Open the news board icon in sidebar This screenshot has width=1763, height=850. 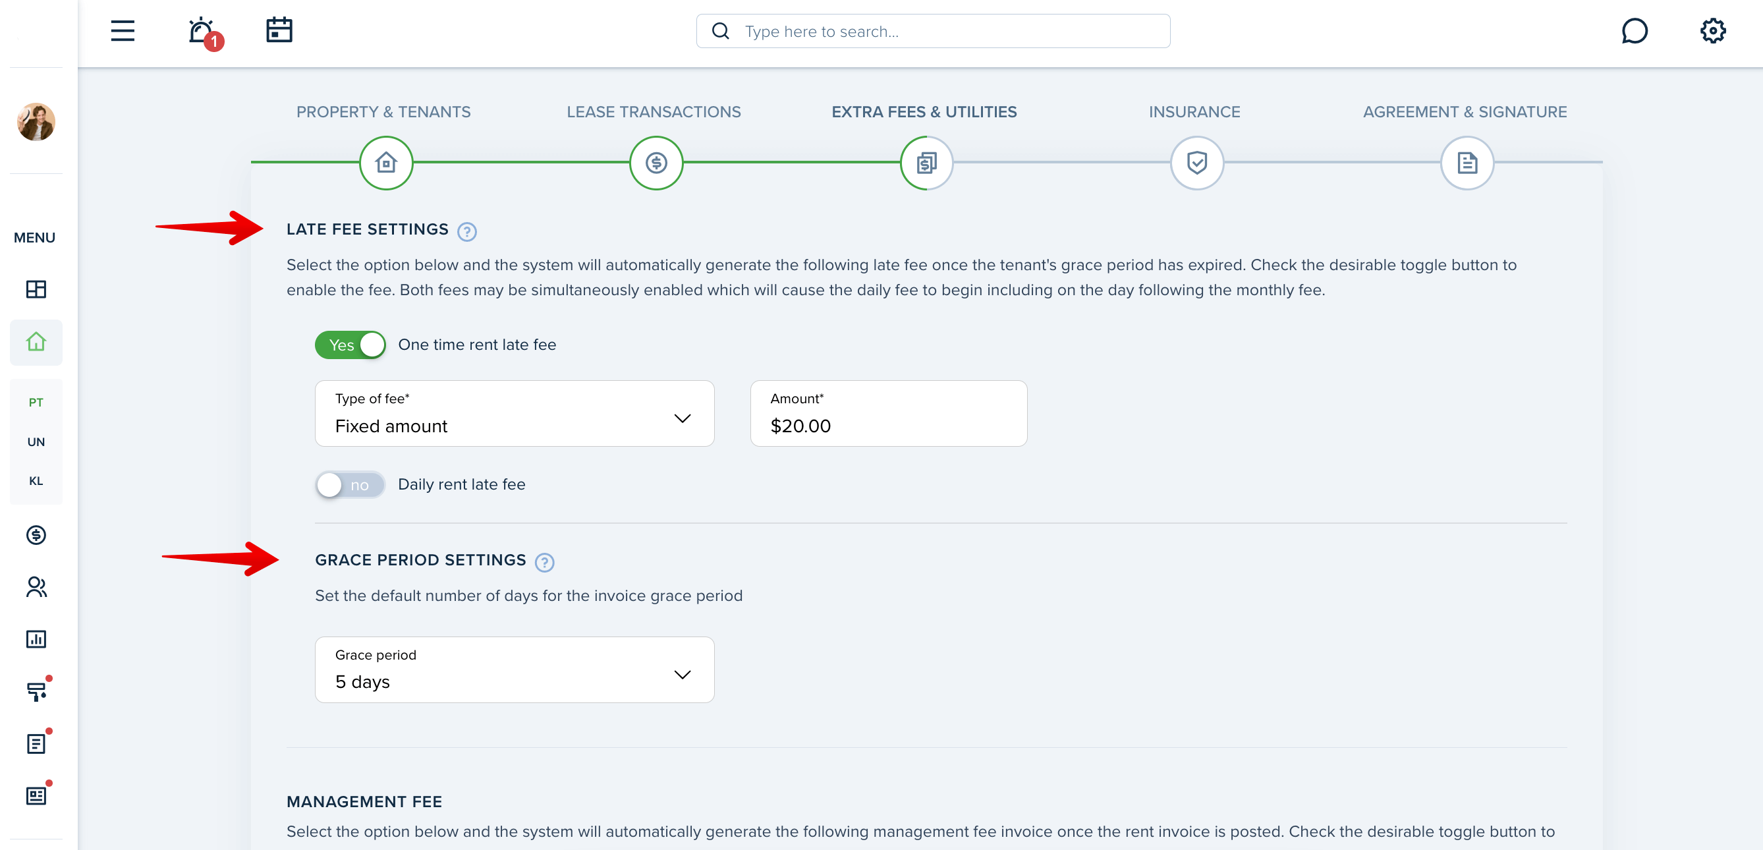click(x=38, y=795)
